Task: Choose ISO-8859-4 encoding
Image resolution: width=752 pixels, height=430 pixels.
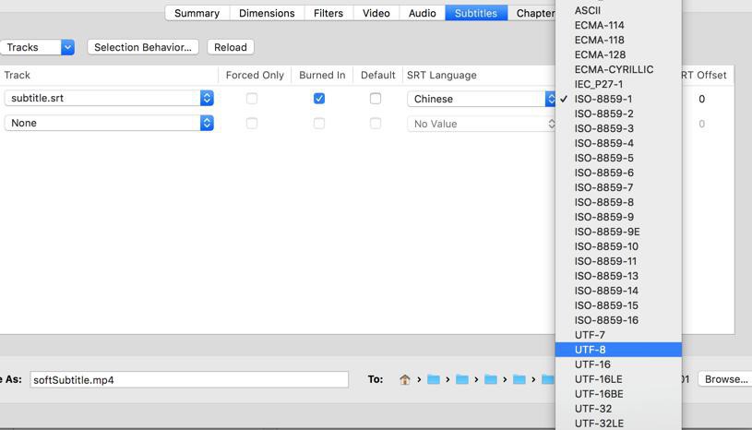Action: click(618, 143)
